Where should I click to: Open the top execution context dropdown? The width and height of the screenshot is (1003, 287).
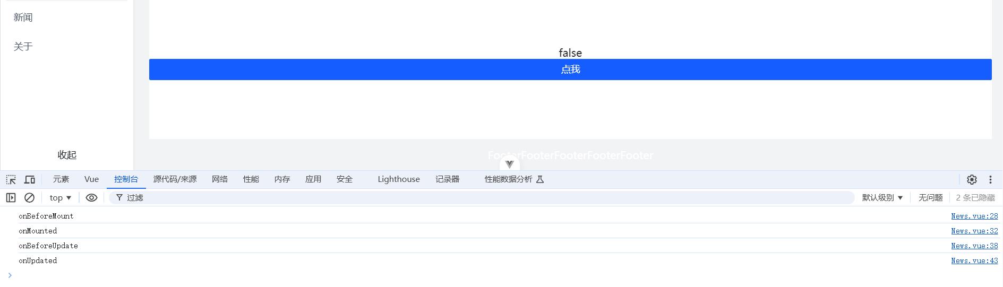[61, 197]
